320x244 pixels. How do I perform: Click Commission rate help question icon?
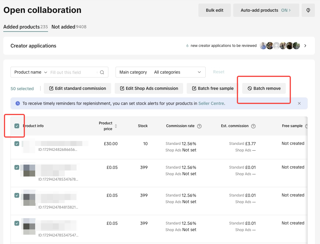(x=199, y=126)
